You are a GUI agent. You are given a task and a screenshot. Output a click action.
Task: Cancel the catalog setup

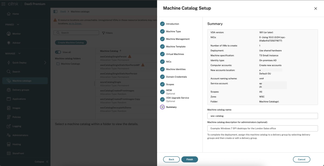click(x=302, y=159)
